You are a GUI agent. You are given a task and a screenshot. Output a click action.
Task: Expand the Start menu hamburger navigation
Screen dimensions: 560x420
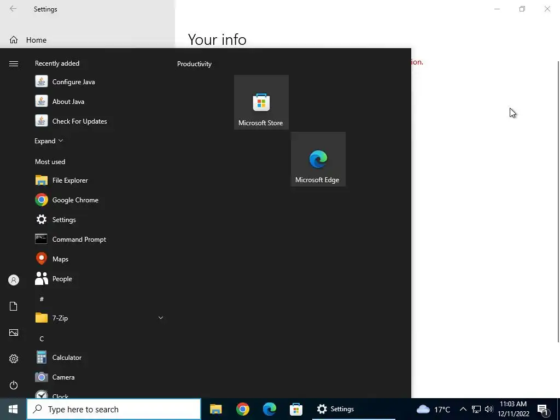tap(14, 63)
